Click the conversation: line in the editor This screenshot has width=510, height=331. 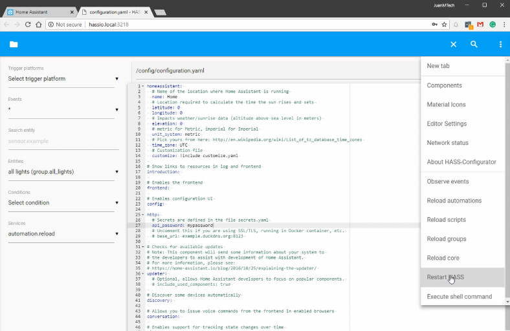tap(163, 317)
